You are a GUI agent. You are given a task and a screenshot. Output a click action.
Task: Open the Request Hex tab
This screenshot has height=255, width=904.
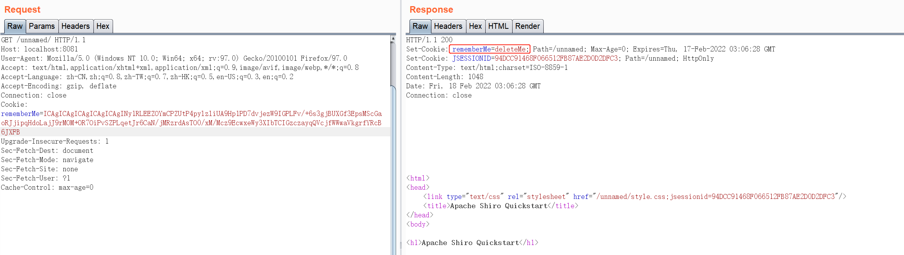(103, 26)
